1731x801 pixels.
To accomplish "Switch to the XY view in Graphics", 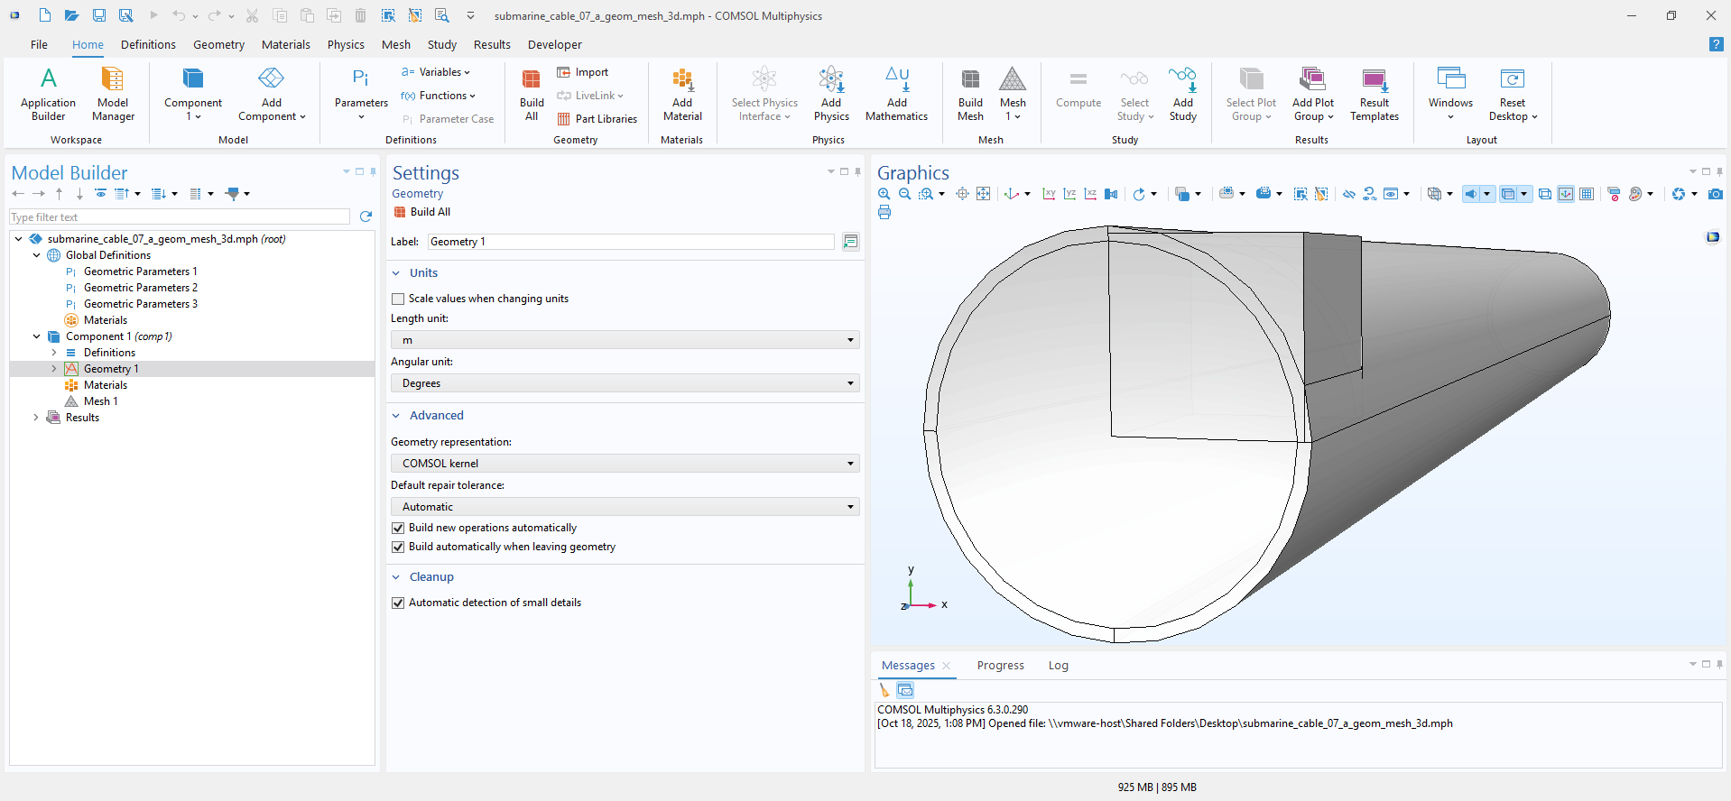I will pyautogui.click(x=1049, y=194).
